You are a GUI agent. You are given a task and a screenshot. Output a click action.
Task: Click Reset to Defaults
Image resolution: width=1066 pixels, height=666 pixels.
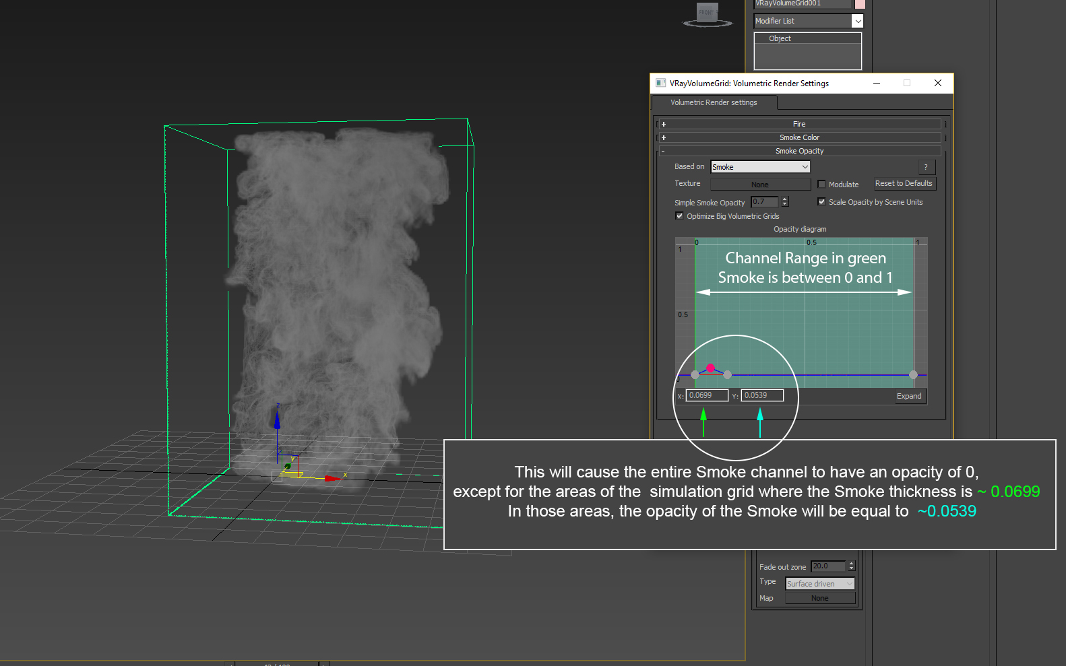904,183
